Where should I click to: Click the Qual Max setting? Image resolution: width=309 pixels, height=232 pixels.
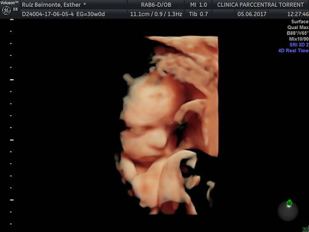[298, 27]
